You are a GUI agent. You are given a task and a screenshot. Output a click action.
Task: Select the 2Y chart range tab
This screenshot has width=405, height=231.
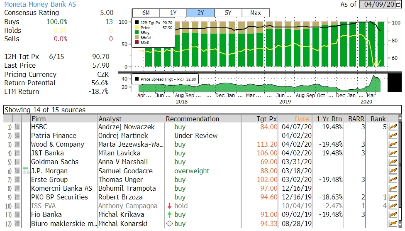pyautogui.click(x=201, y=13)
